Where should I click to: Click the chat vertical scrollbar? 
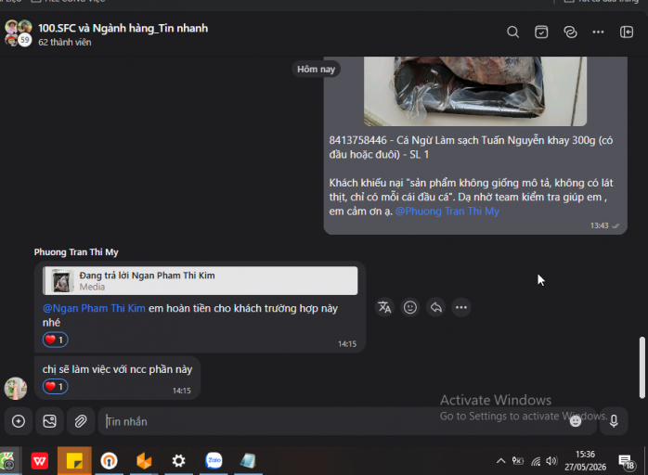coord(642,367)
